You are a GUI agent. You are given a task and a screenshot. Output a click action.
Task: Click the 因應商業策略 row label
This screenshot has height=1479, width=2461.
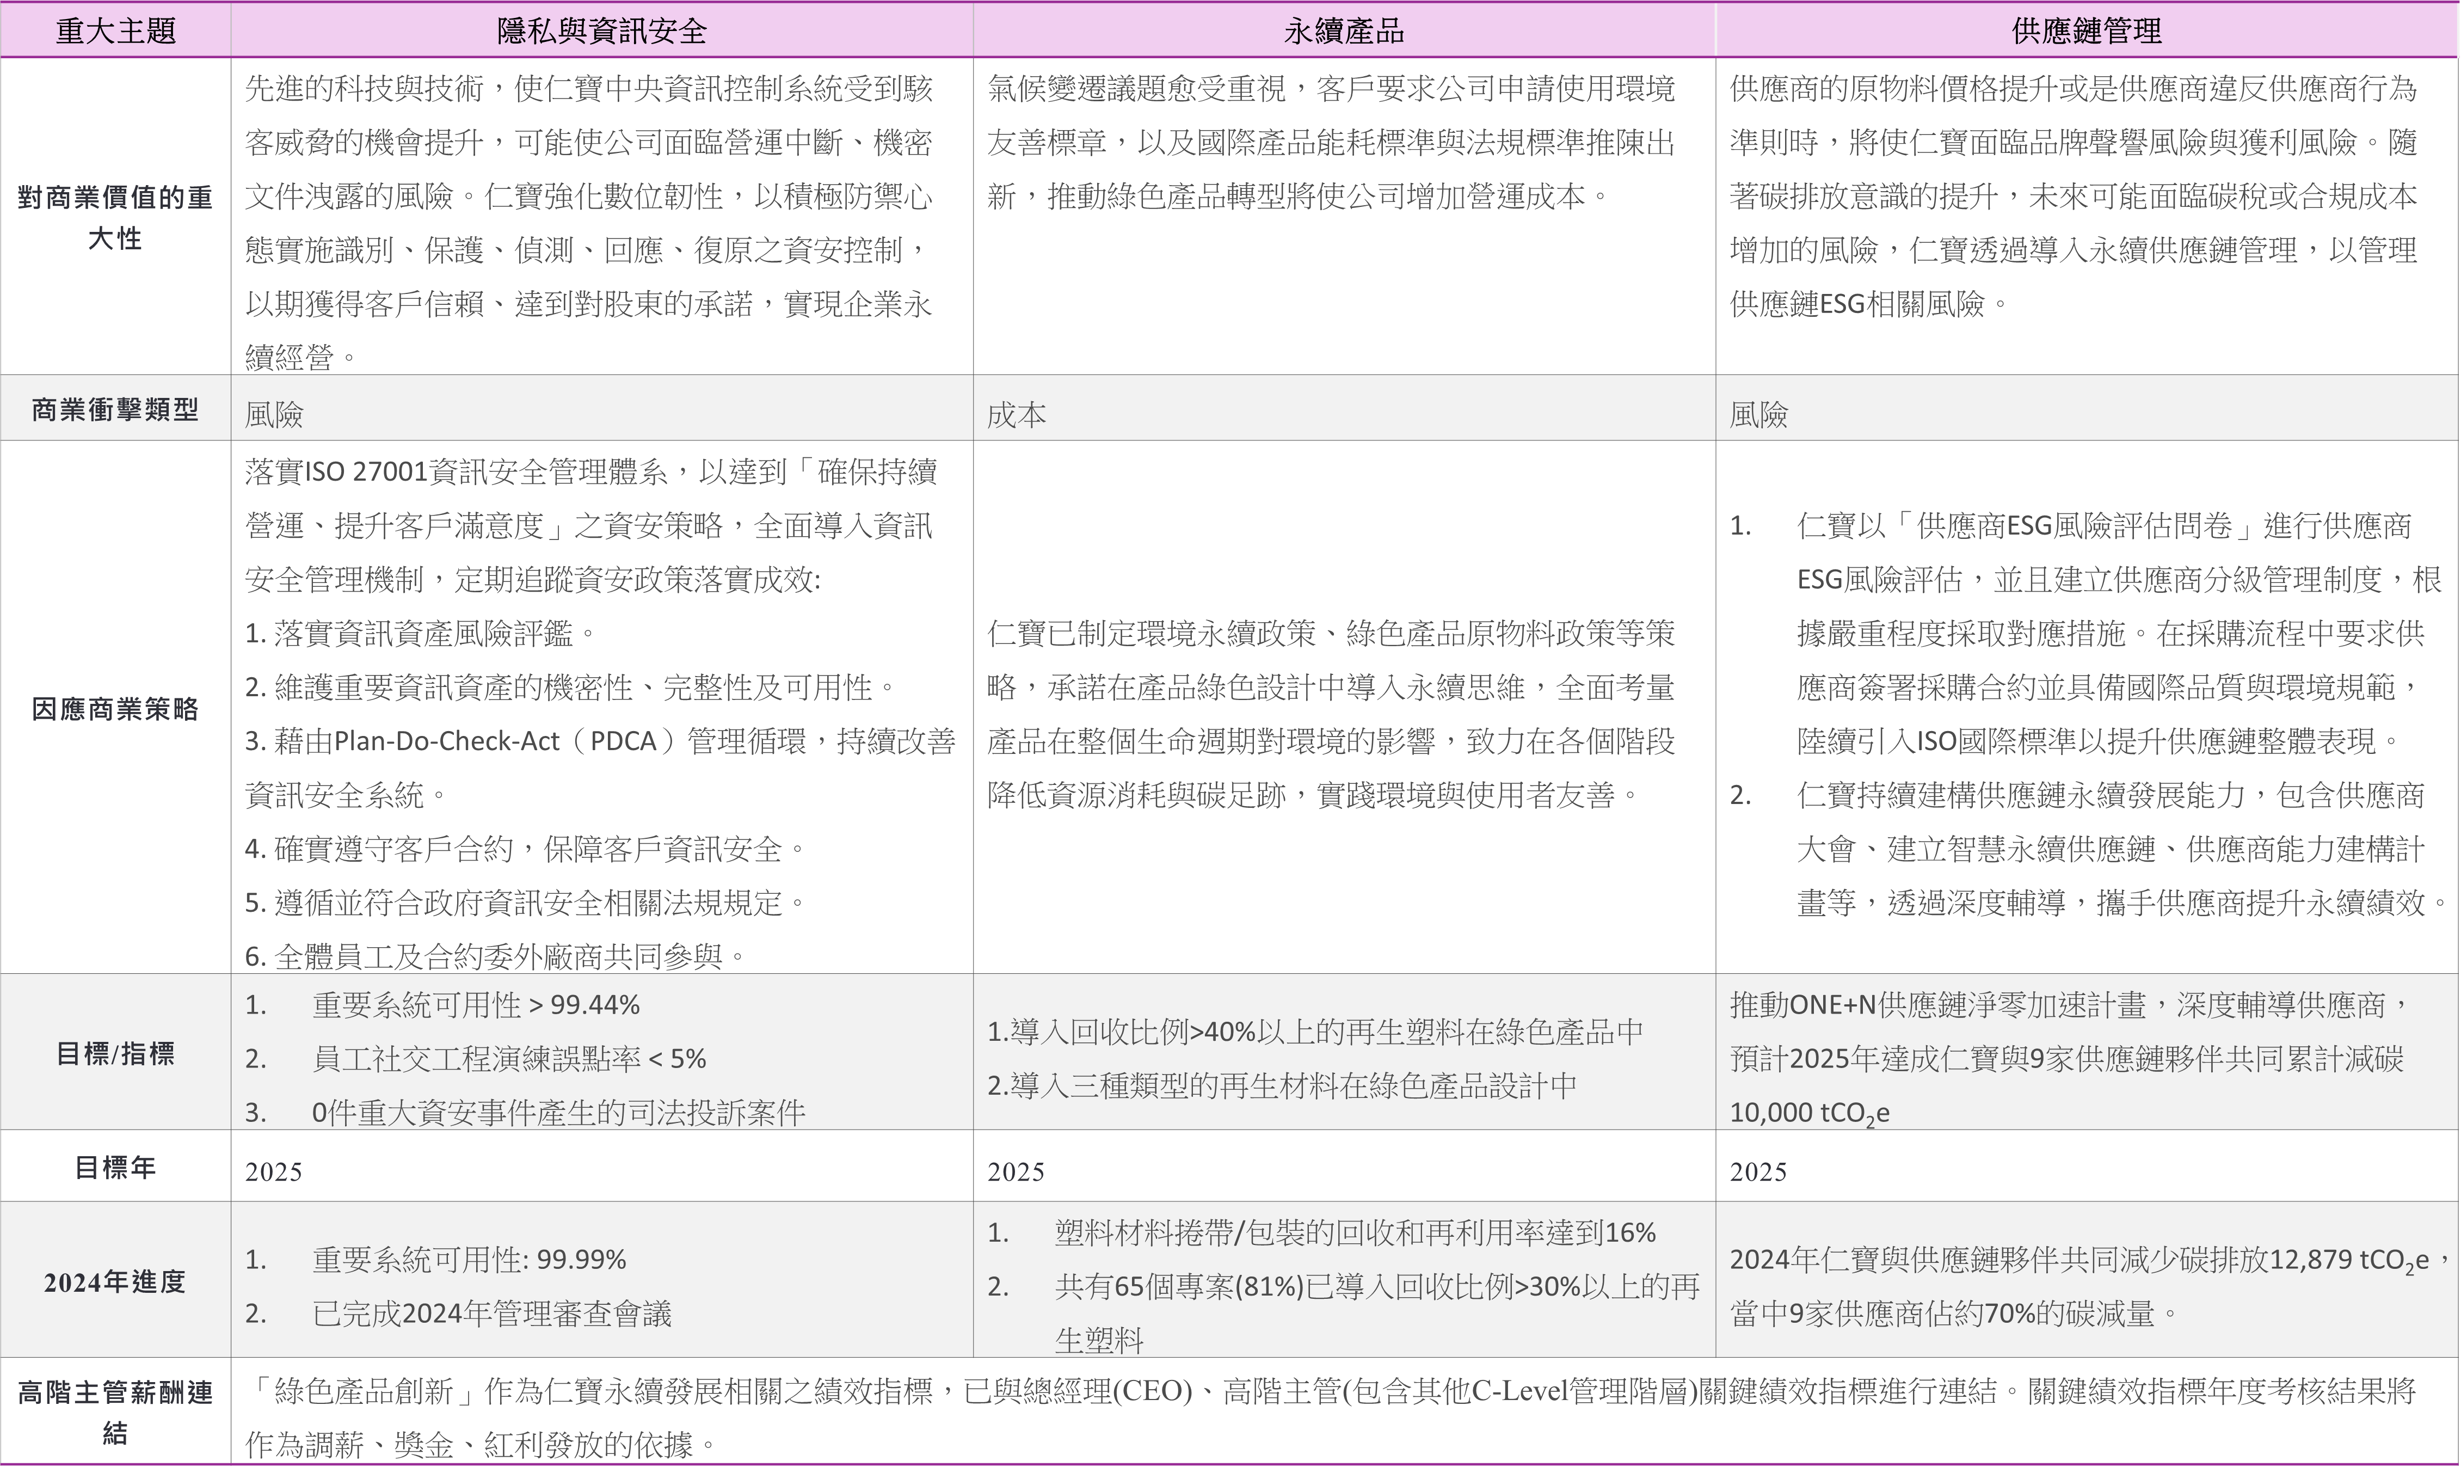pyautogui.click(x=115, y=709)
